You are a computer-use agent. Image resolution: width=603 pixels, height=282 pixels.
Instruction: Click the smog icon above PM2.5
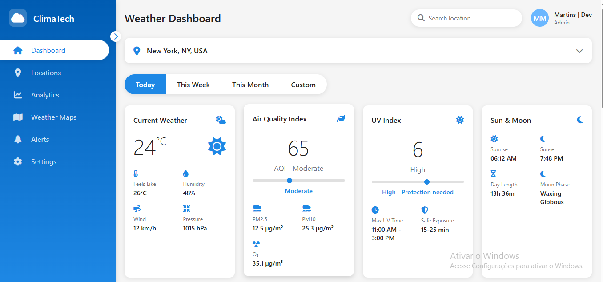click(x=257, y=209)
